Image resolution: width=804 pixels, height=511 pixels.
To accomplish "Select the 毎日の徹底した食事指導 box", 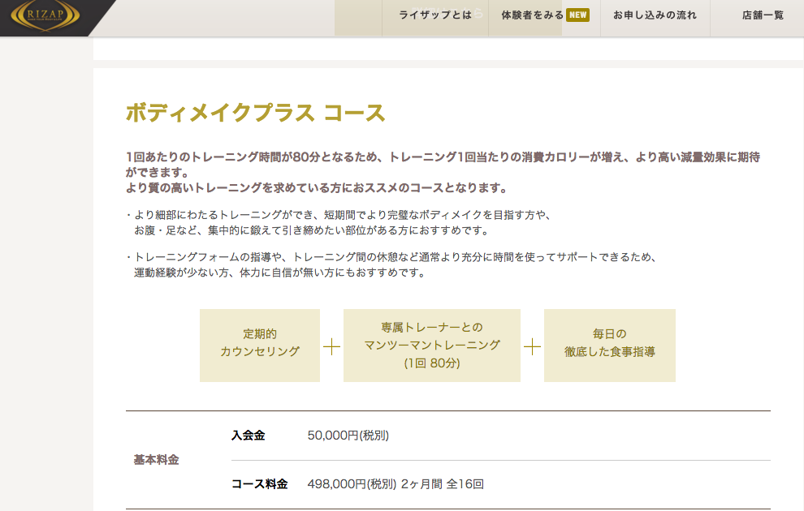I will 609,343.
